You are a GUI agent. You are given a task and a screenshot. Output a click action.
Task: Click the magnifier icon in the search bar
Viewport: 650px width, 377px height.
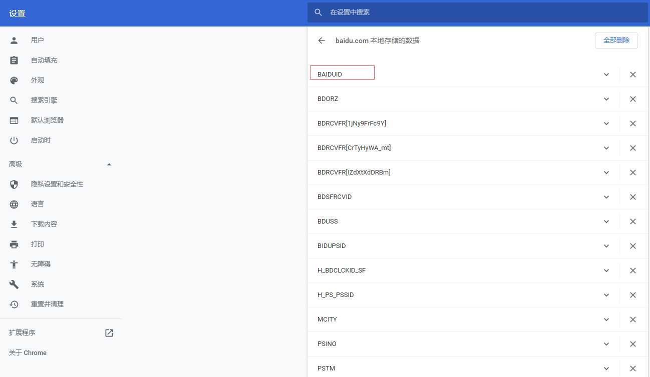(318, 12)
